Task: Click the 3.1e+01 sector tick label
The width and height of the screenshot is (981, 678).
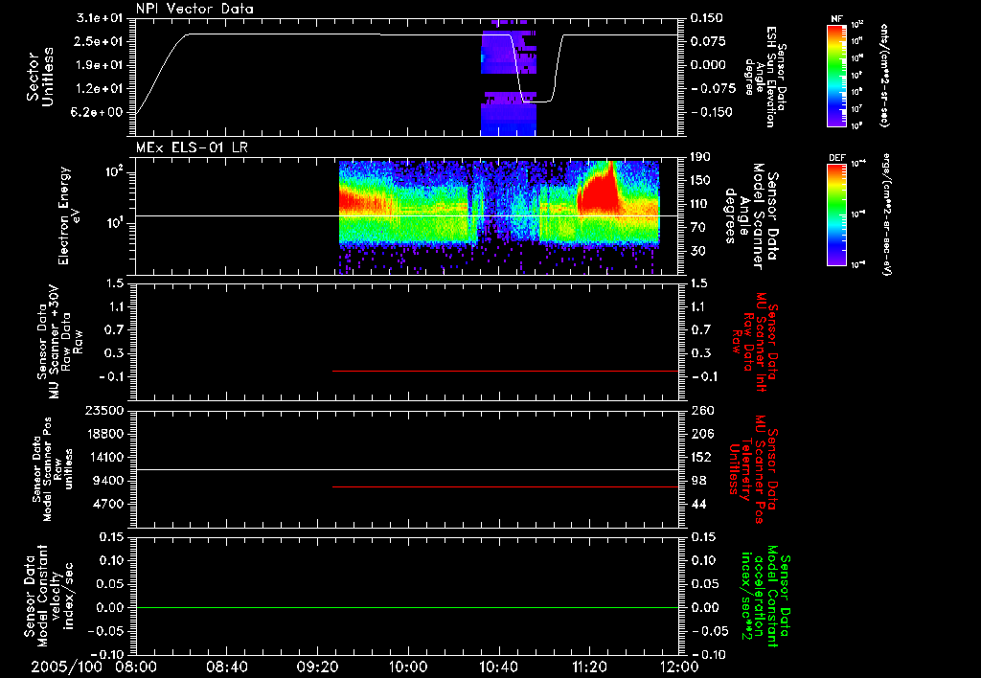Action: tap(100, 18)
